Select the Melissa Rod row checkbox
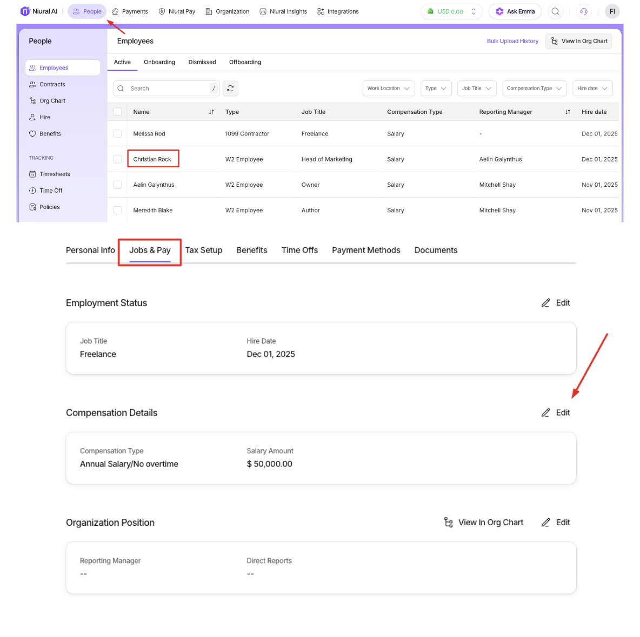 pos(118,134)
